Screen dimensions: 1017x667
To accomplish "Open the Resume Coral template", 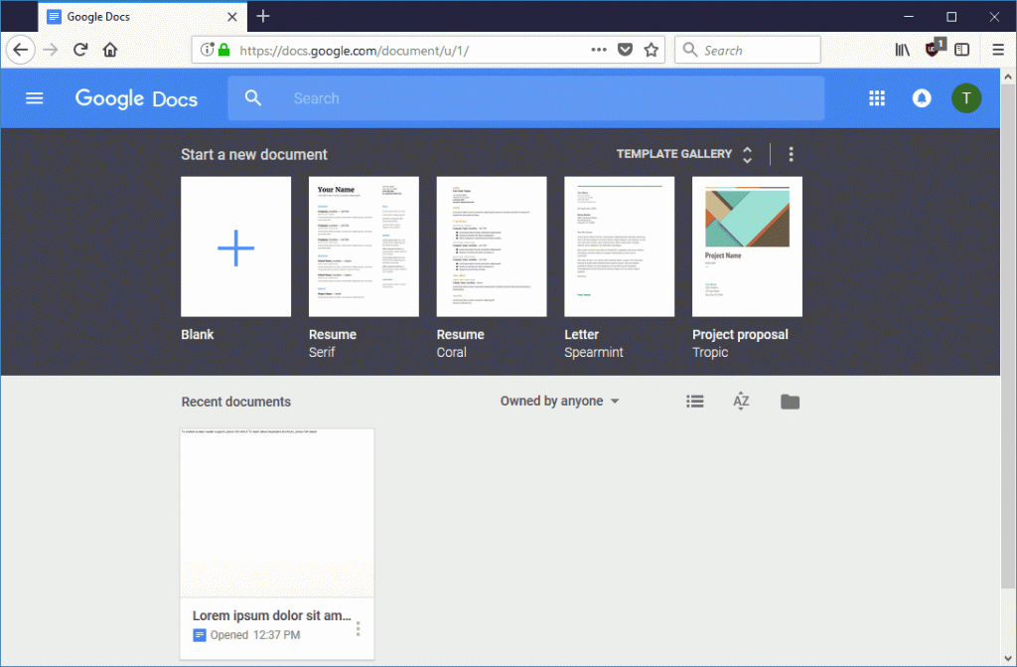I will pyautogui.click(x=492, y=247).
